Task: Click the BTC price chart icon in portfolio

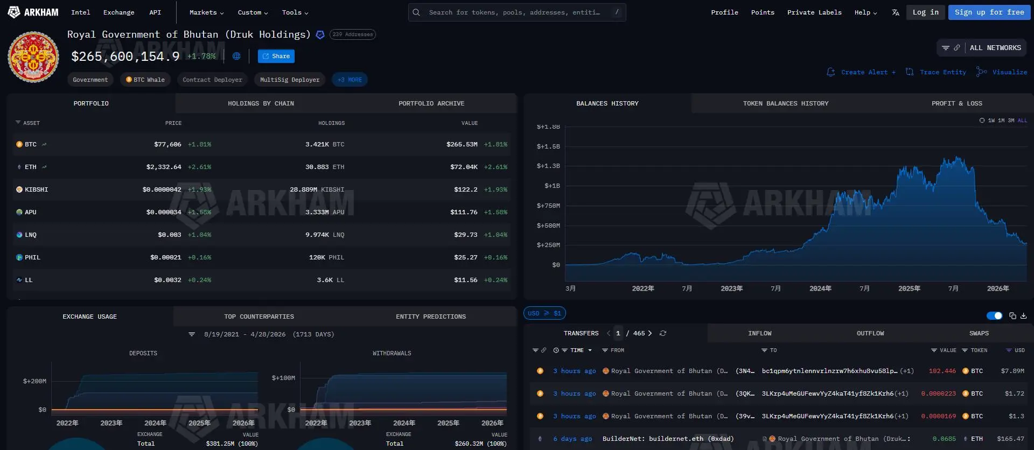Action: tap(44, 144)
